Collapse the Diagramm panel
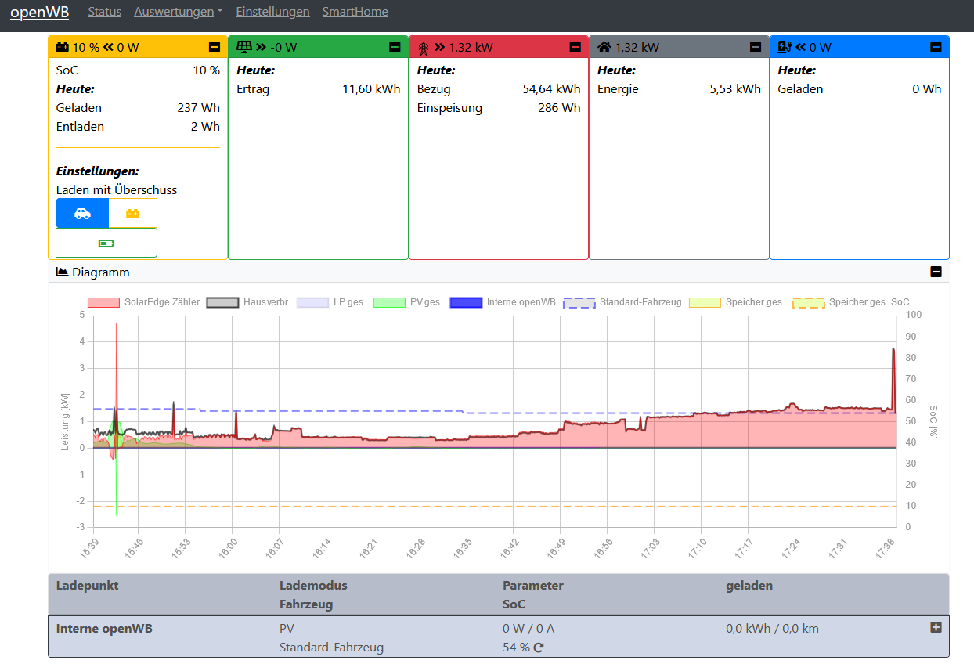 click(936, 272)
